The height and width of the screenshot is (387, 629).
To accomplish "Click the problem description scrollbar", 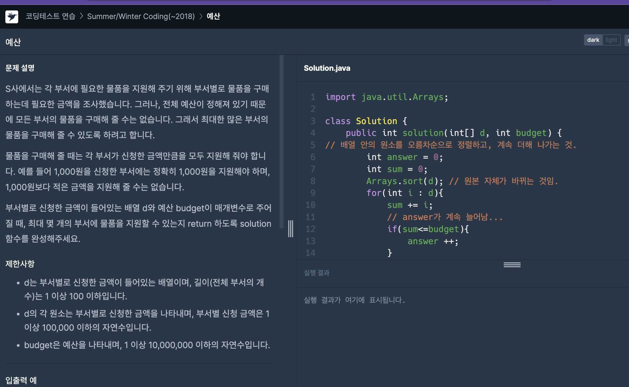I will point(281,142).
